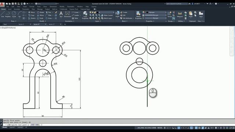Image resolution: width=235 pixels, height=132 pixels.
Task: Click the Rotate command
Action: point(41,12)
